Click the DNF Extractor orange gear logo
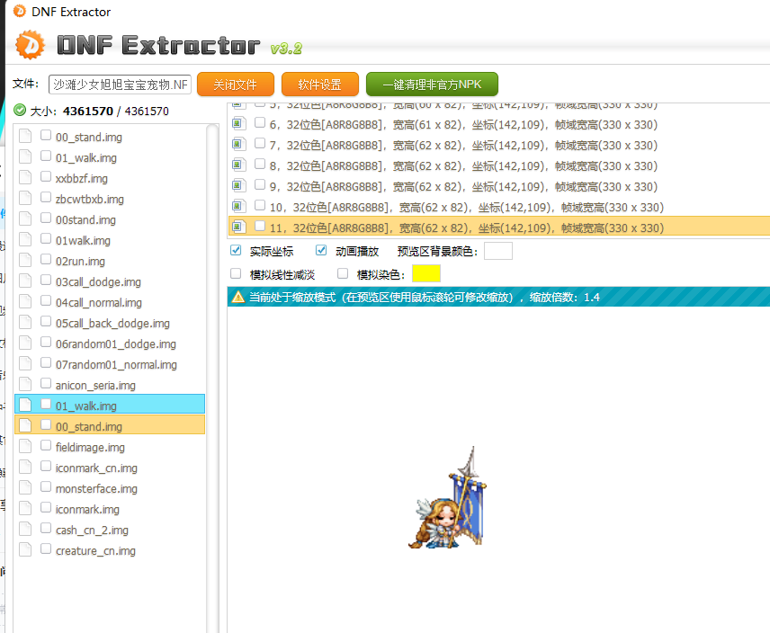 point(30,45)
